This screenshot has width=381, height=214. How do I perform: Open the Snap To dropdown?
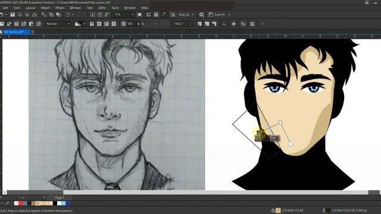[186, 14]
